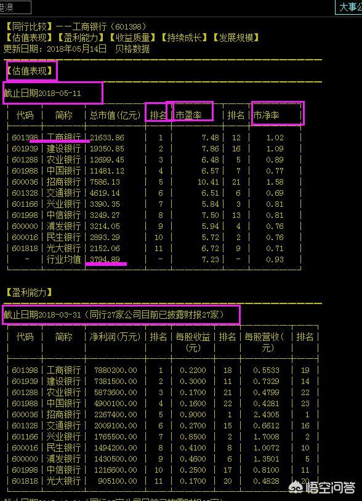Select market cap value 12699.45

(107, 160)
